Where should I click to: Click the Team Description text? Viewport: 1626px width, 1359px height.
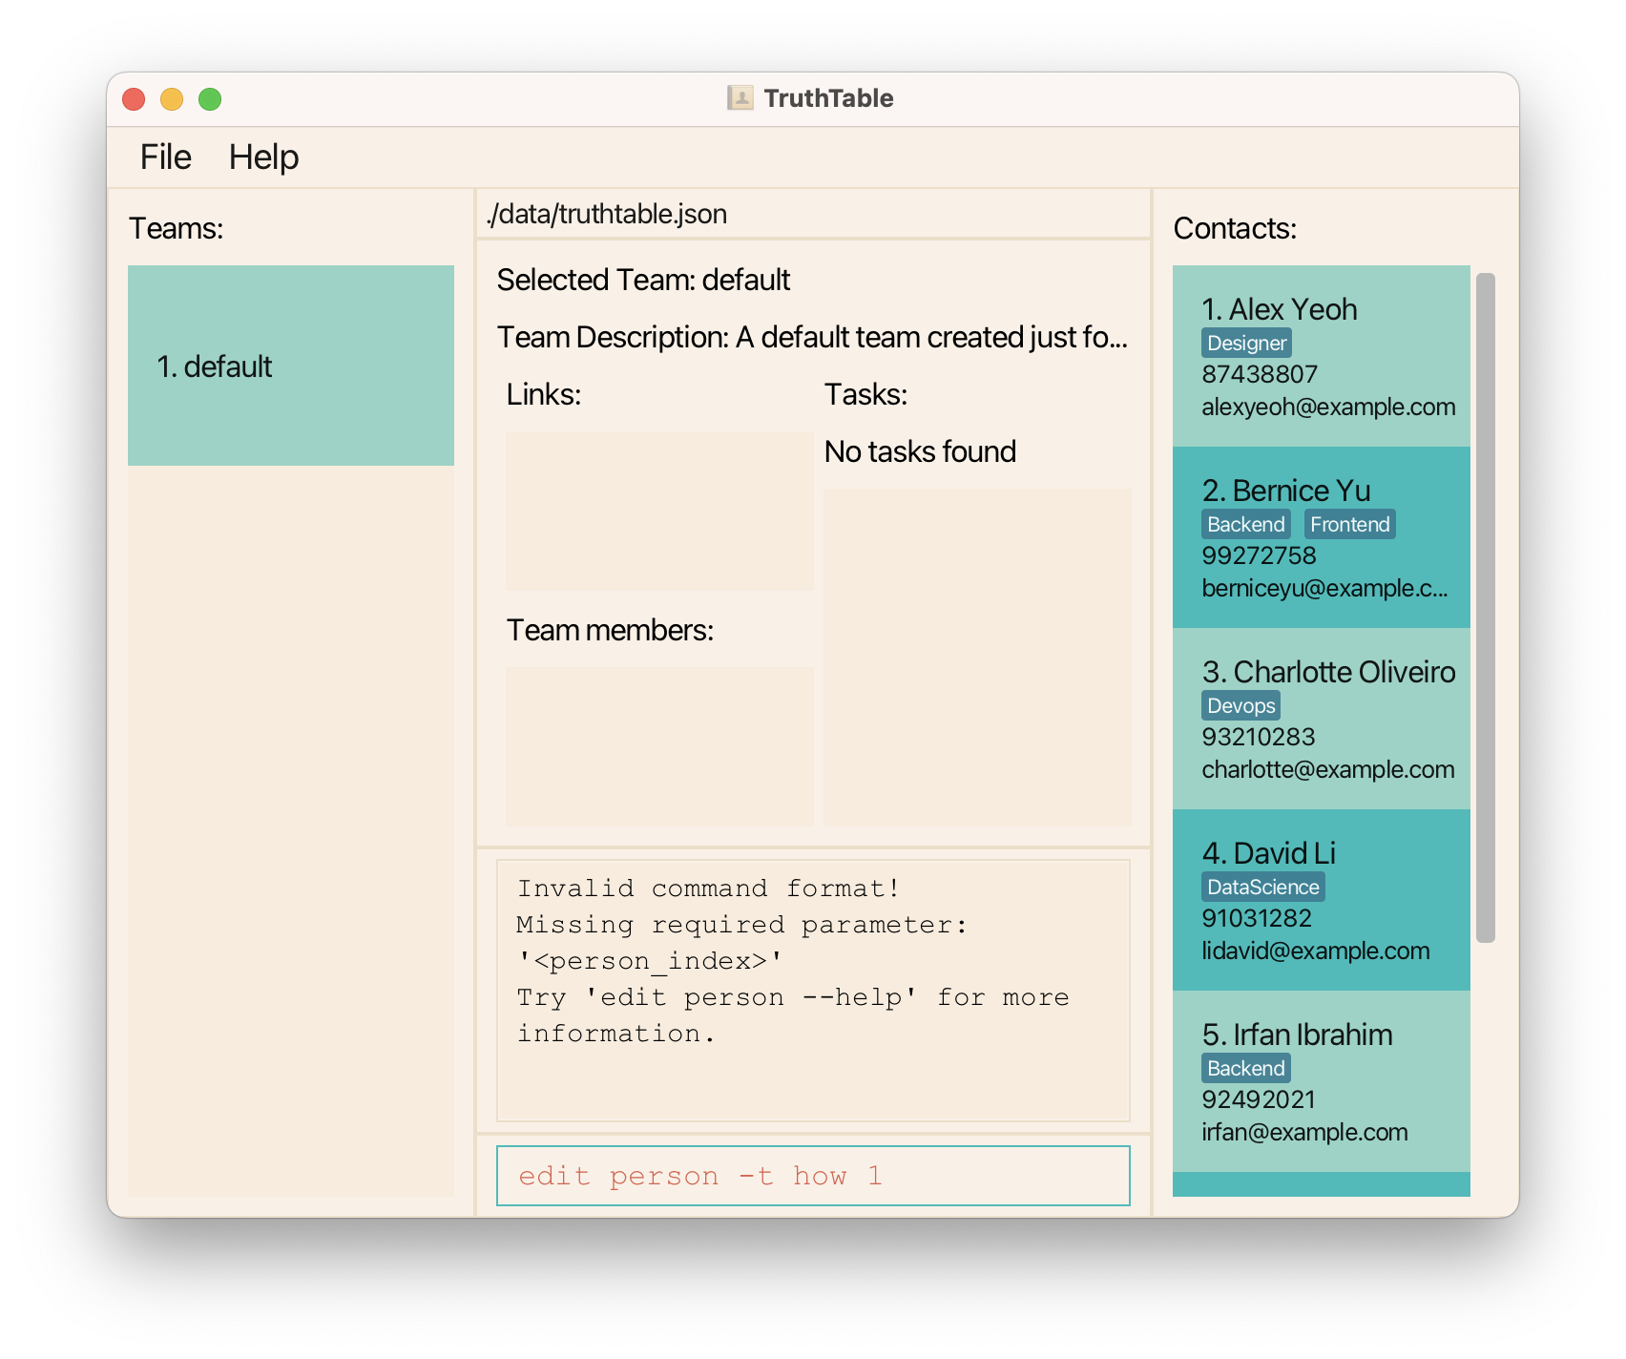[x=812, y=337]
